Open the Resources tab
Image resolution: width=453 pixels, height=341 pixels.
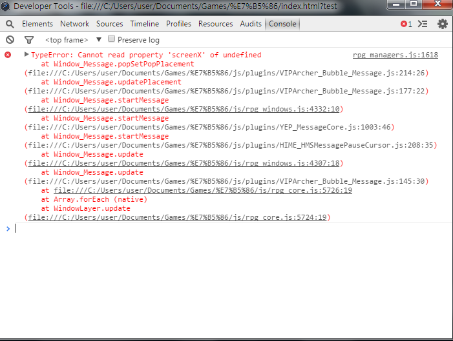coord(216,24)
